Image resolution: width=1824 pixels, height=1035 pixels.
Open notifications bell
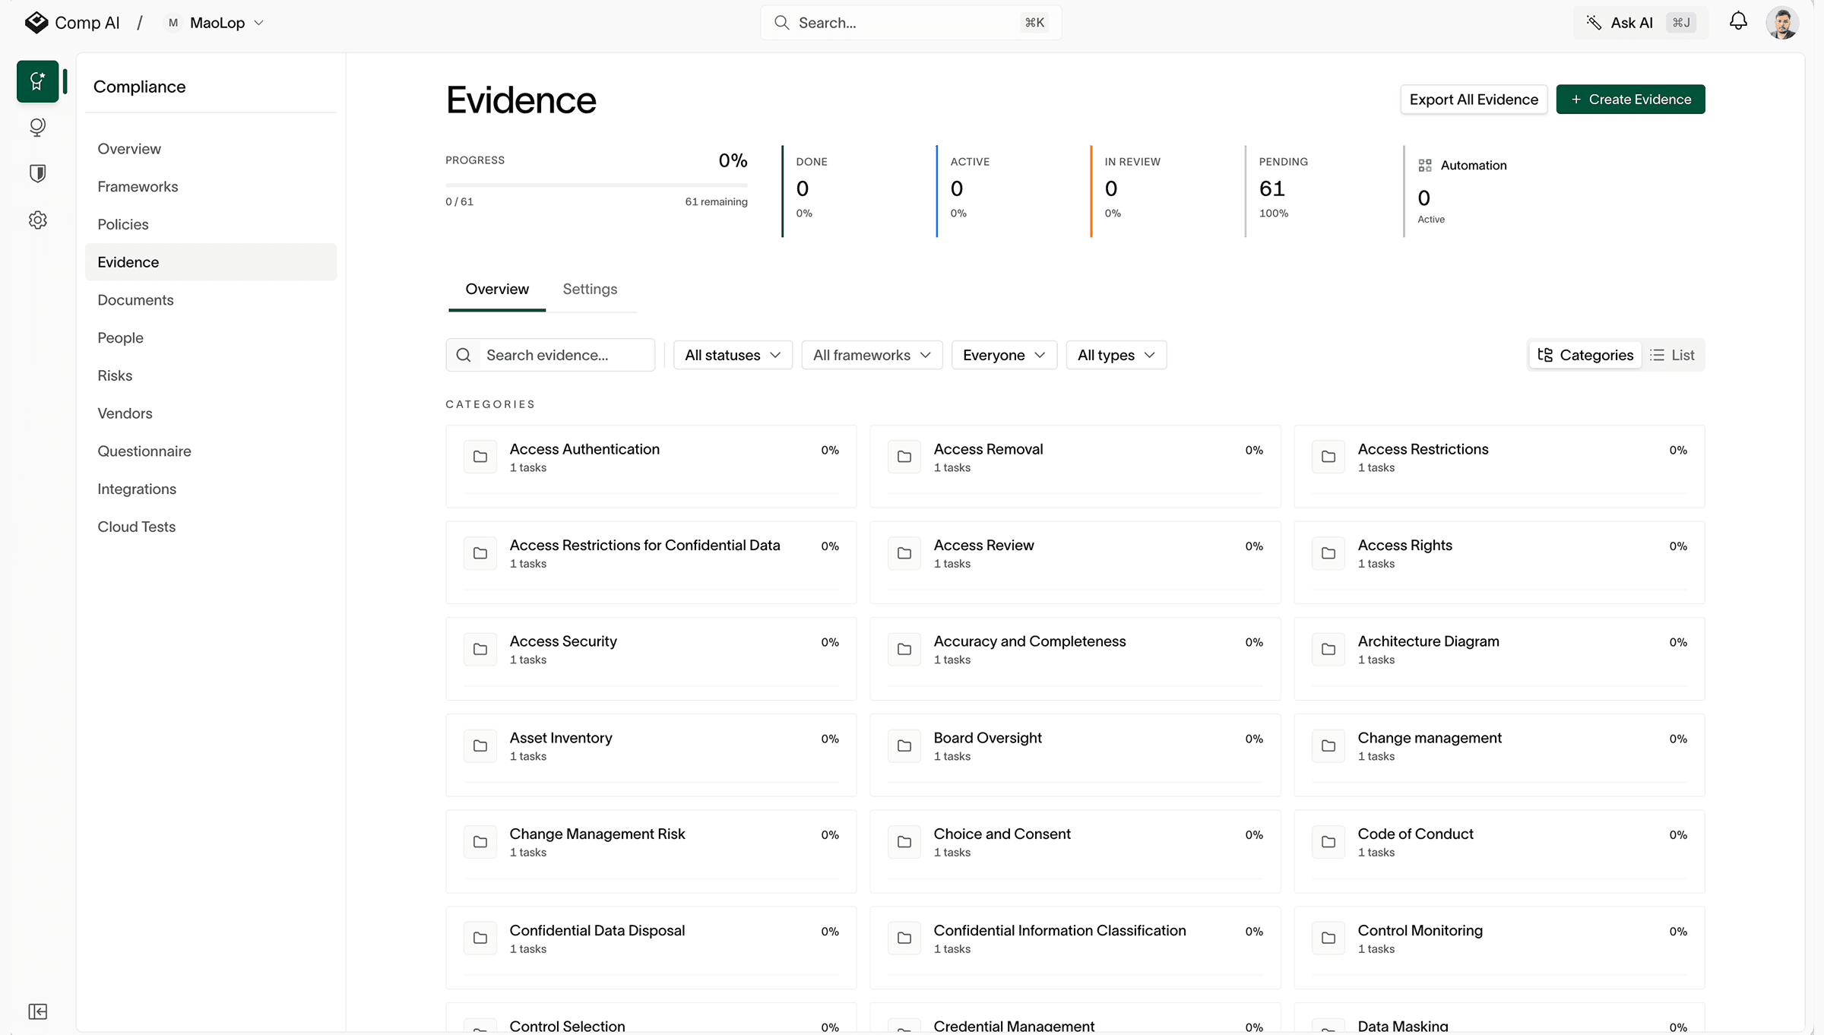tap(1738, 22)
